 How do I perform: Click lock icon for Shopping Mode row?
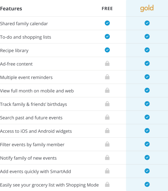[x=107, y=185]
